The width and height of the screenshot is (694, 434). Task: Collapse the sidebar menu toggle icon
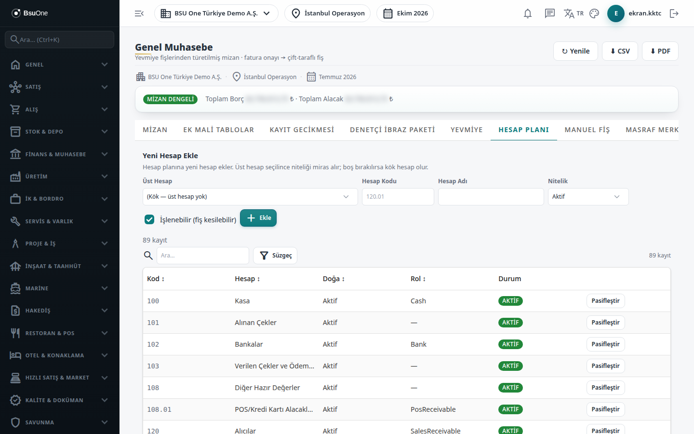point(139,14)
